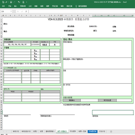Click the cancel (X) icon in formula bar
The height and width of the screenshot is (135, 135).
coord(18,11)
